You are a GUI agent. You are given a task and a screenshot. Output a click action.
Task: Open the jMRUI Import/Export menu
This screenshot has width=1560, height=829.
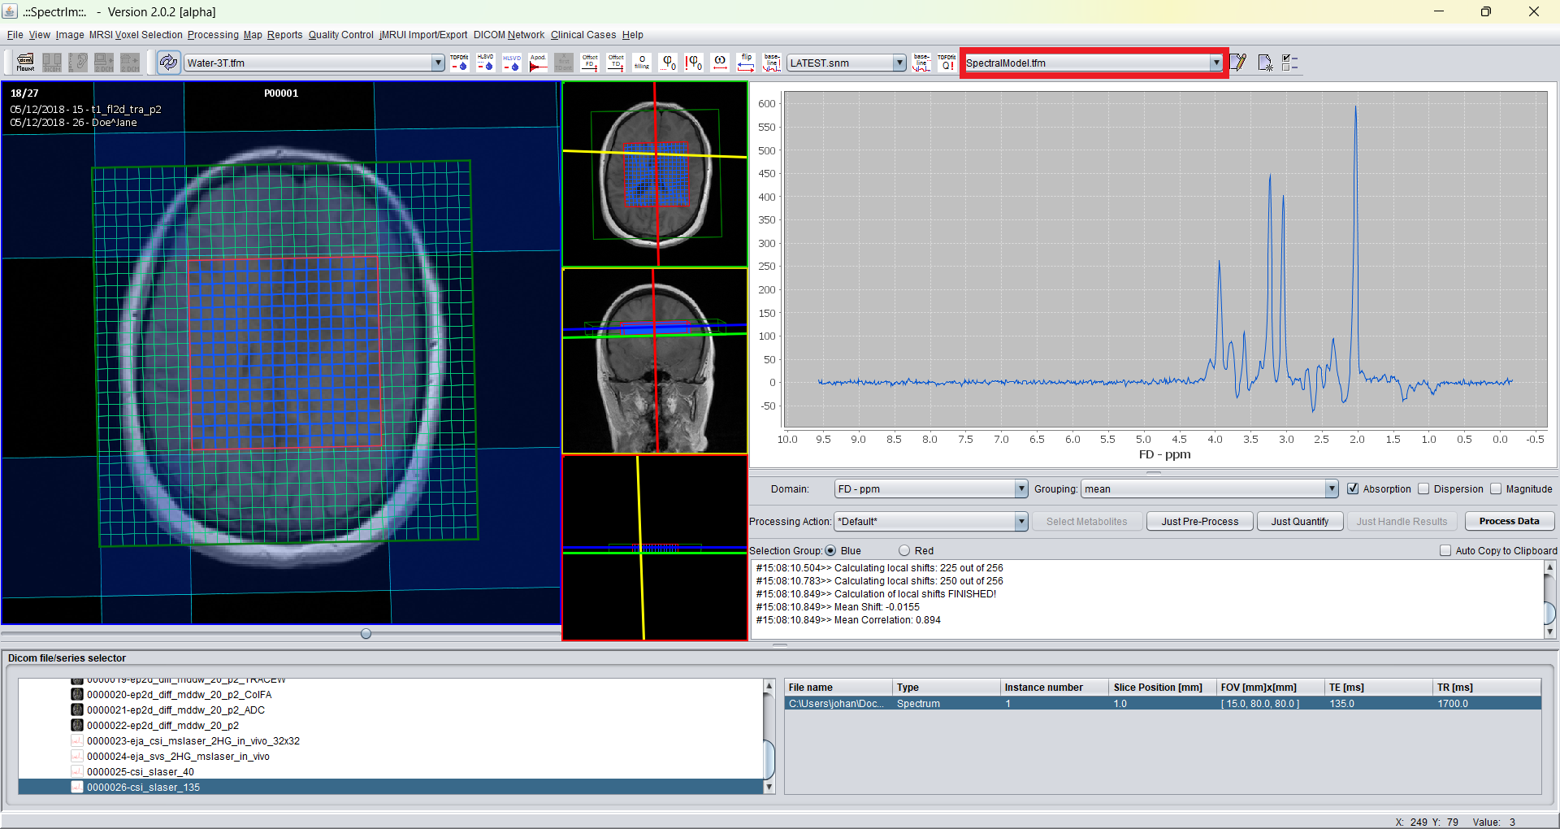coord(423,35)
